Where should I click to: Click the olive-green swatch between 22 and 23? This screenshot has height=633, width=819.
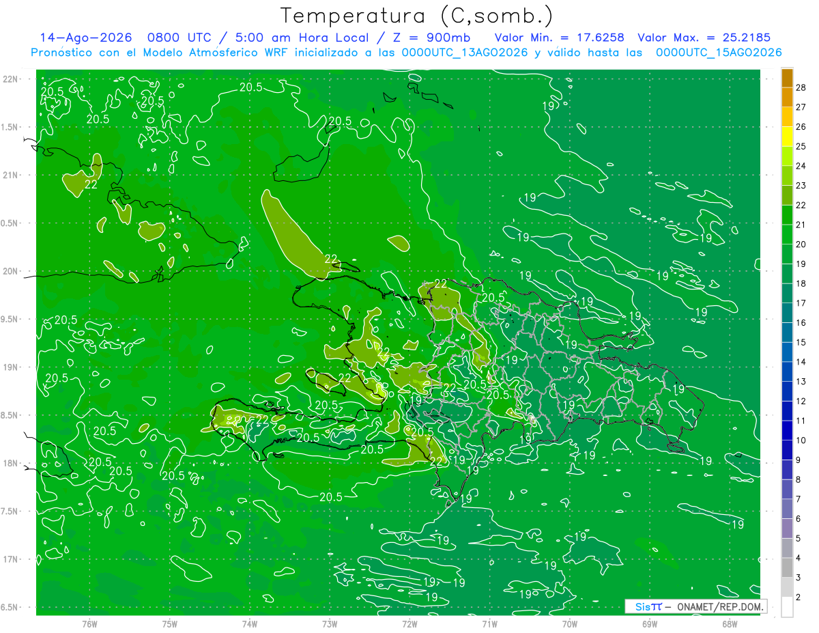[x=787, y=195]
